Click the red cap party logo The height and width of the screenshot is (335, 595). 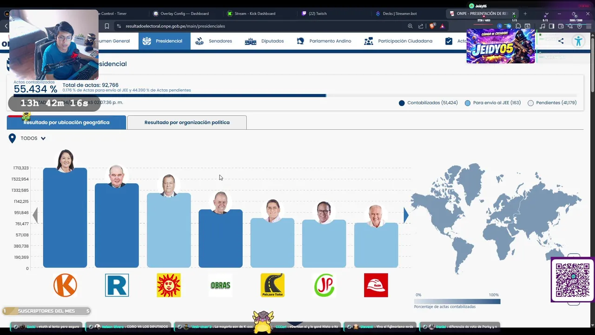click(376, 285)
